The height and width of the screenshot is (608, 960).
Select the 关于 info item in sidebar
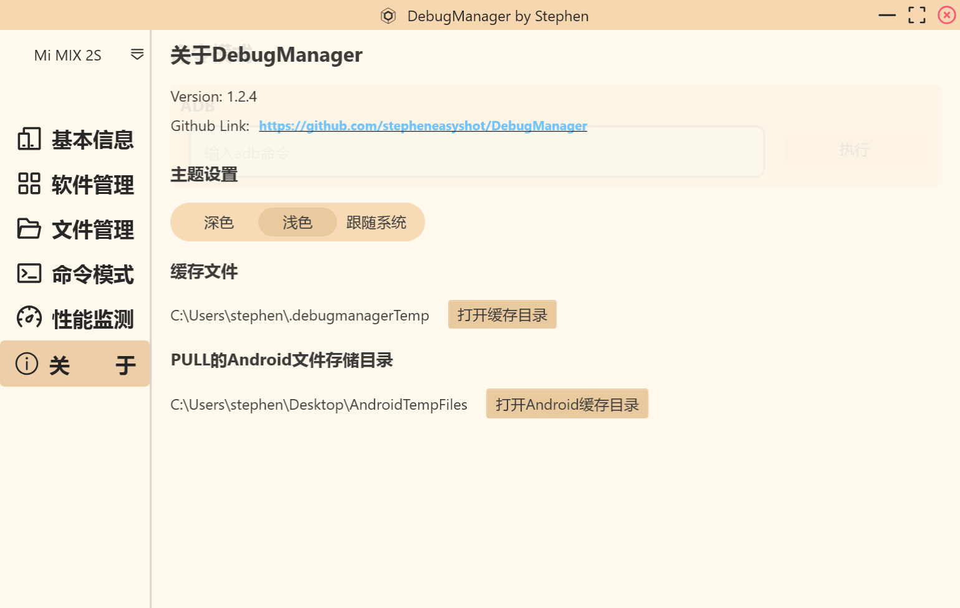coord(75,364)
